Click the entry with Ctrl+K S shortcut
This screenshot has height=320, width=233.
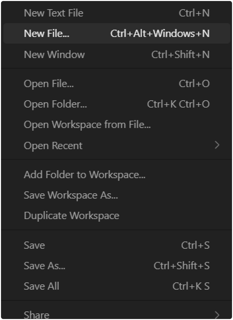[x=41, y=286]
